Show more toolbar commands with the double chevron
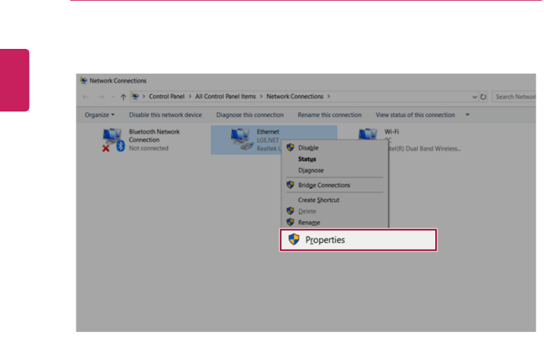The height and width of the screenshot is (347, 544). (x=468, y=114)
